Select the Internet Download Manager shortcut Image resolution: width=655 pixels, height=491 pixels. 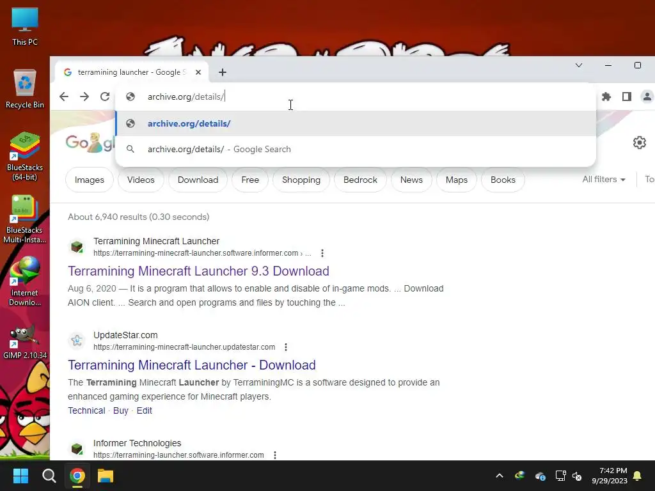pos(25,282)
